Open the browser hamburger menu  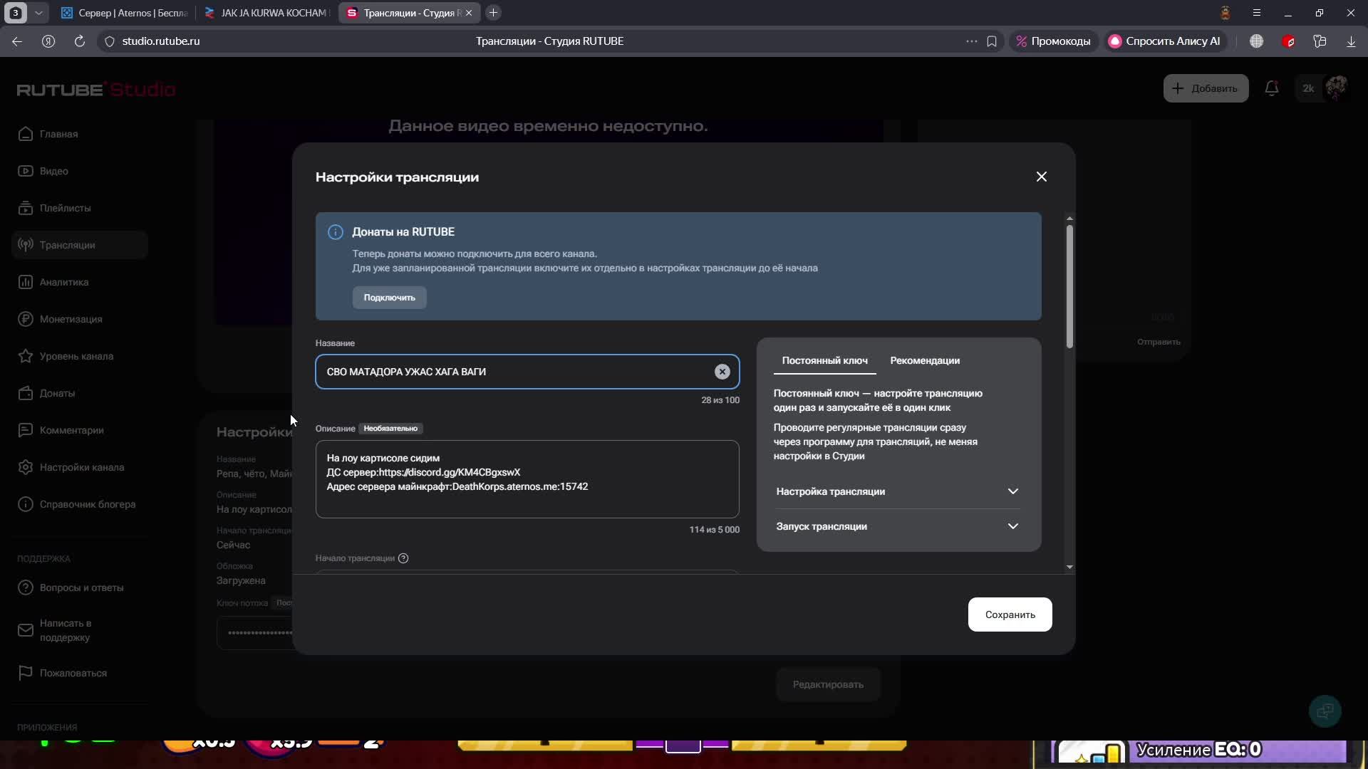(1256, 13)
